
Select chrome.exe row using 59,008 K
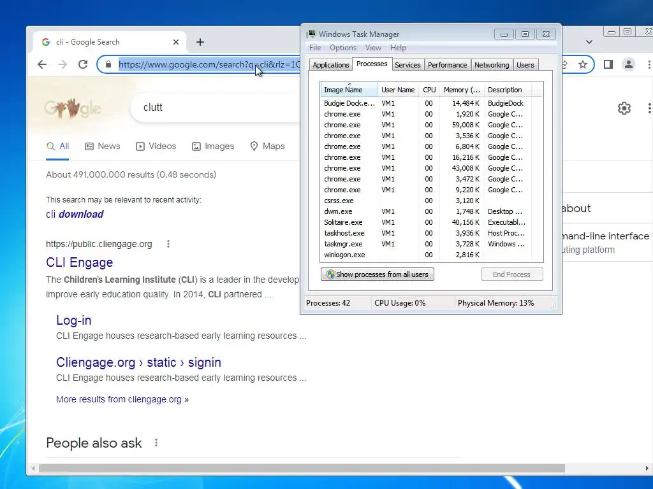pos(427,125)
